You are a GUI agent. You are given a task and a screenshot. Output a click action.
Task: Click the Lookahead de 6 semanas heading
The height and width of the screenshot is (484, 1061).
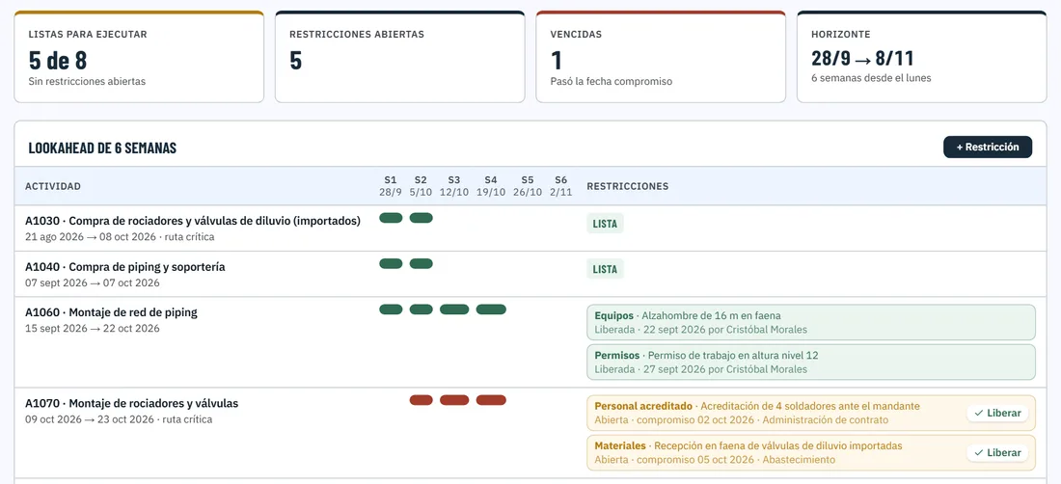tap(102, 148)
